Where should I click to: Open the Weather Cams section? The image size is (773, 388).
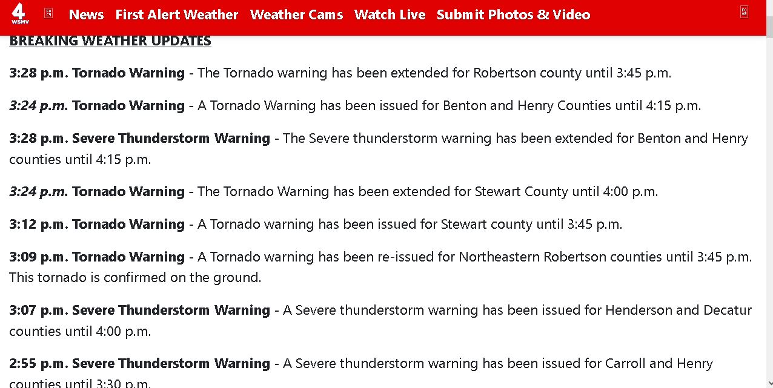pos(297,15)
